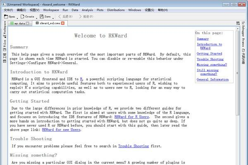Go forward with the 前进 arrow button

[86, 16]
